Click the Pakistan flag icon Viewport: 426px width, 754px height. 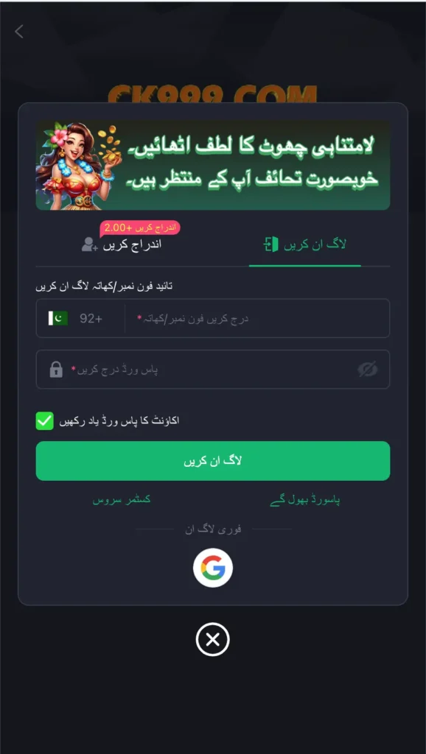tap(58, 318)
